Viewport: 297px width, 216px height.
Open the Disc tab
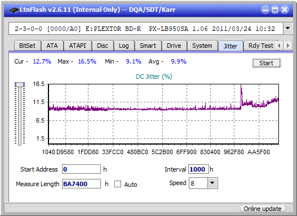click(103, 46)
